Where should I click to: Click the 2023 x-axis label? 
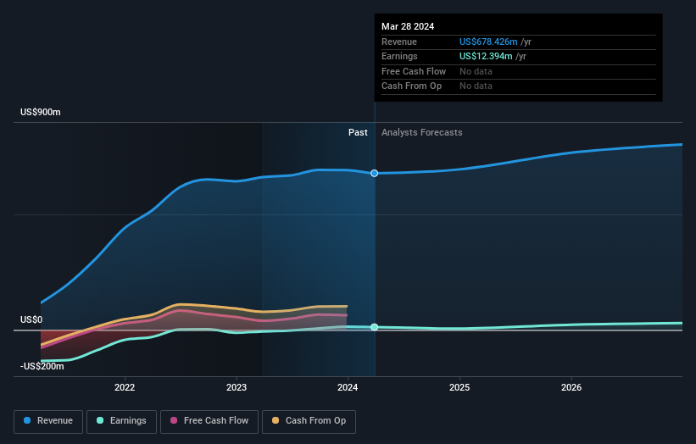237,387
